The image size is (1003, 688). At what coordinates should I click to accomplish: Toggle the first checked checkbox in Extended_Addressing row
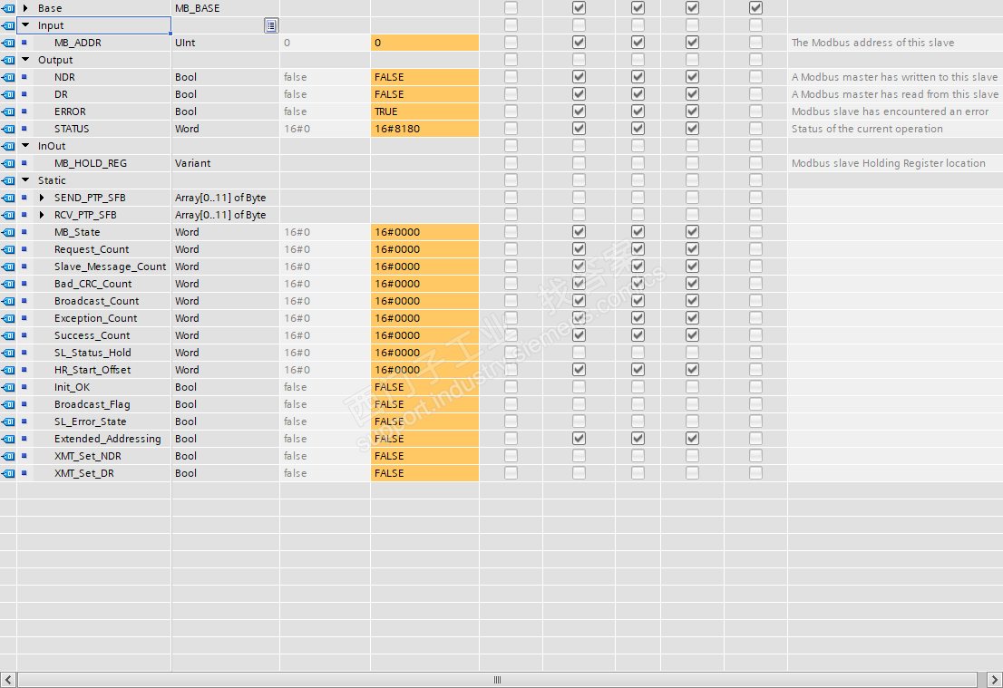[x=579, y=439]
